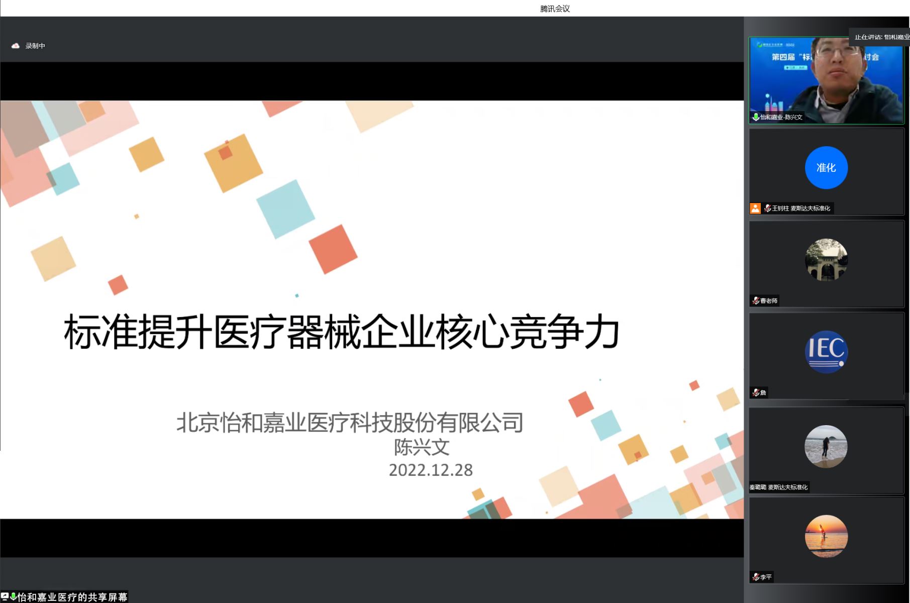Click the screen share icon at bottom left

tap(5, 596)
